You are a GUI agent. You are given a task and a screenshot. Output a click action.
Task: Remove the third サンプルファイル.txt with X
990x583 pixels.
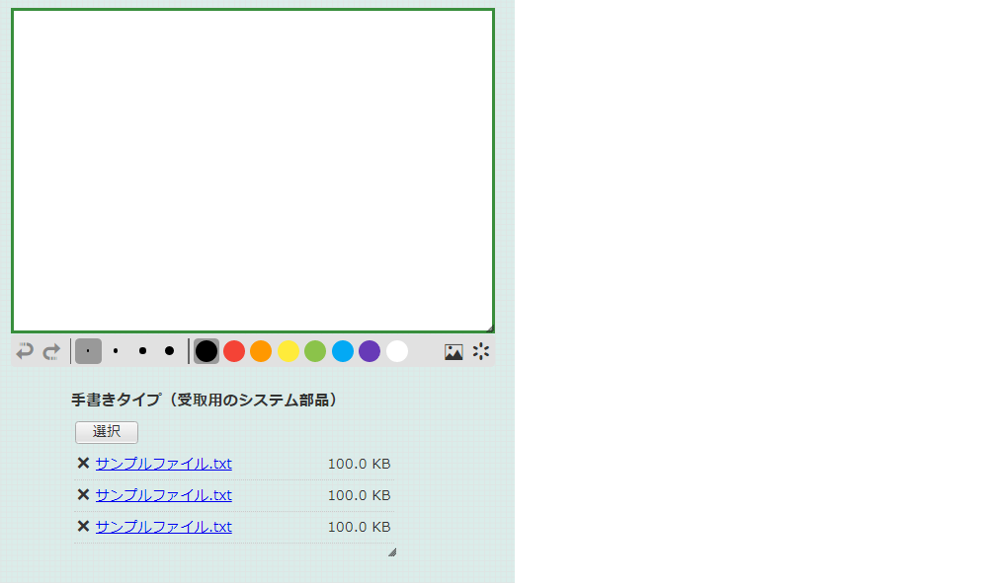pos(83,527)
